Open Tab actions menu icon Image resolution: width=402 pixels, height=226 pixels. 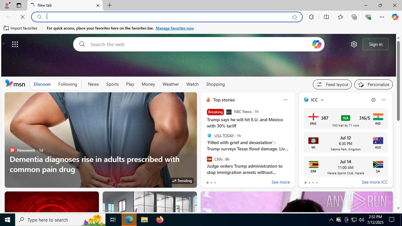pyautogui.click(x=19, y=5)
